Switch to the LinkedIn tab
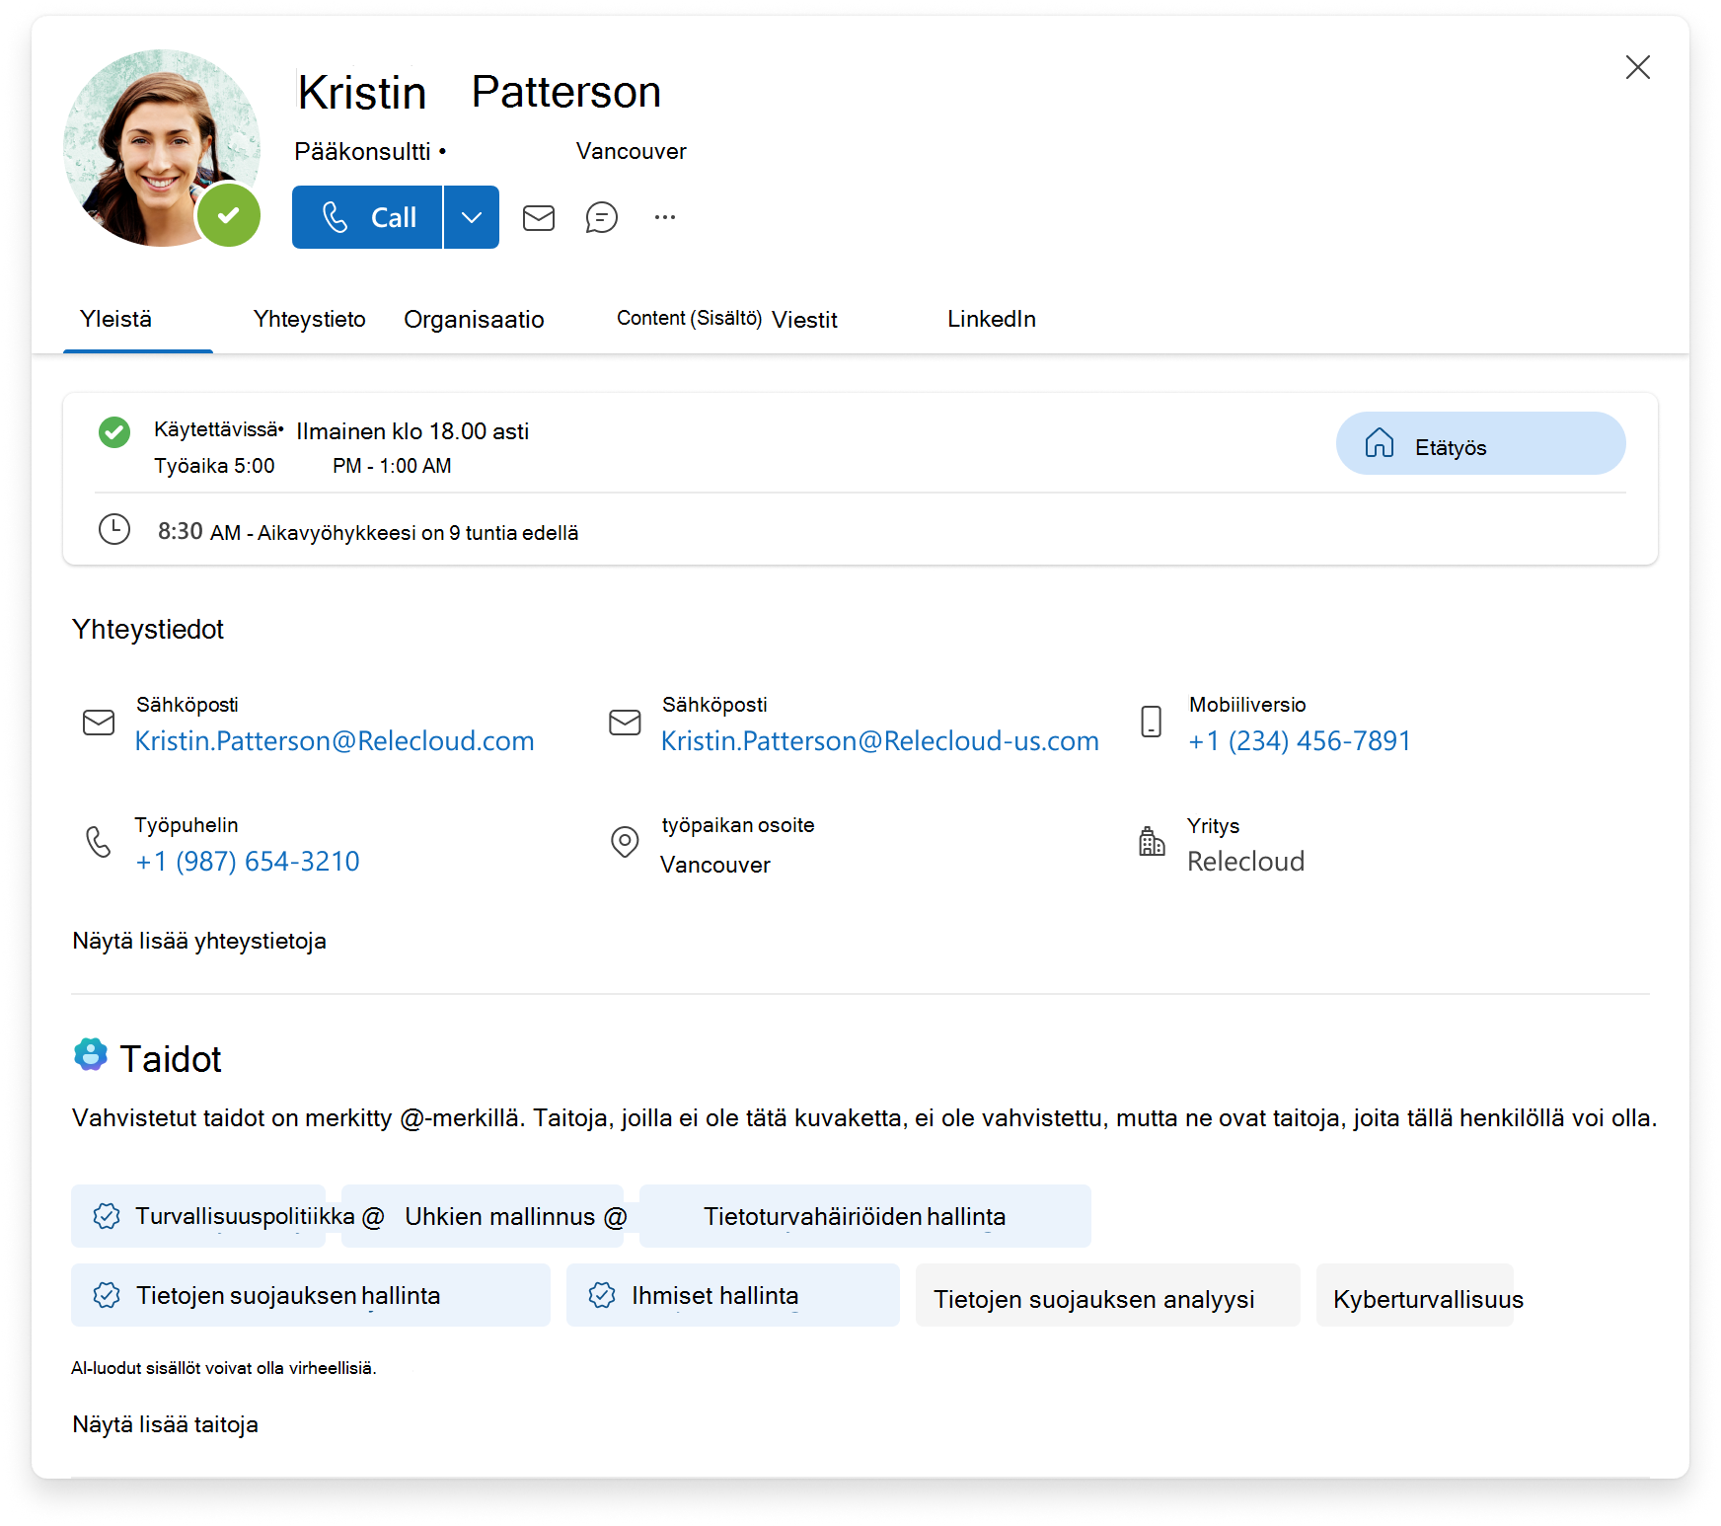This screenshot has height=1526, width=1721. click(x=992, y=319)
